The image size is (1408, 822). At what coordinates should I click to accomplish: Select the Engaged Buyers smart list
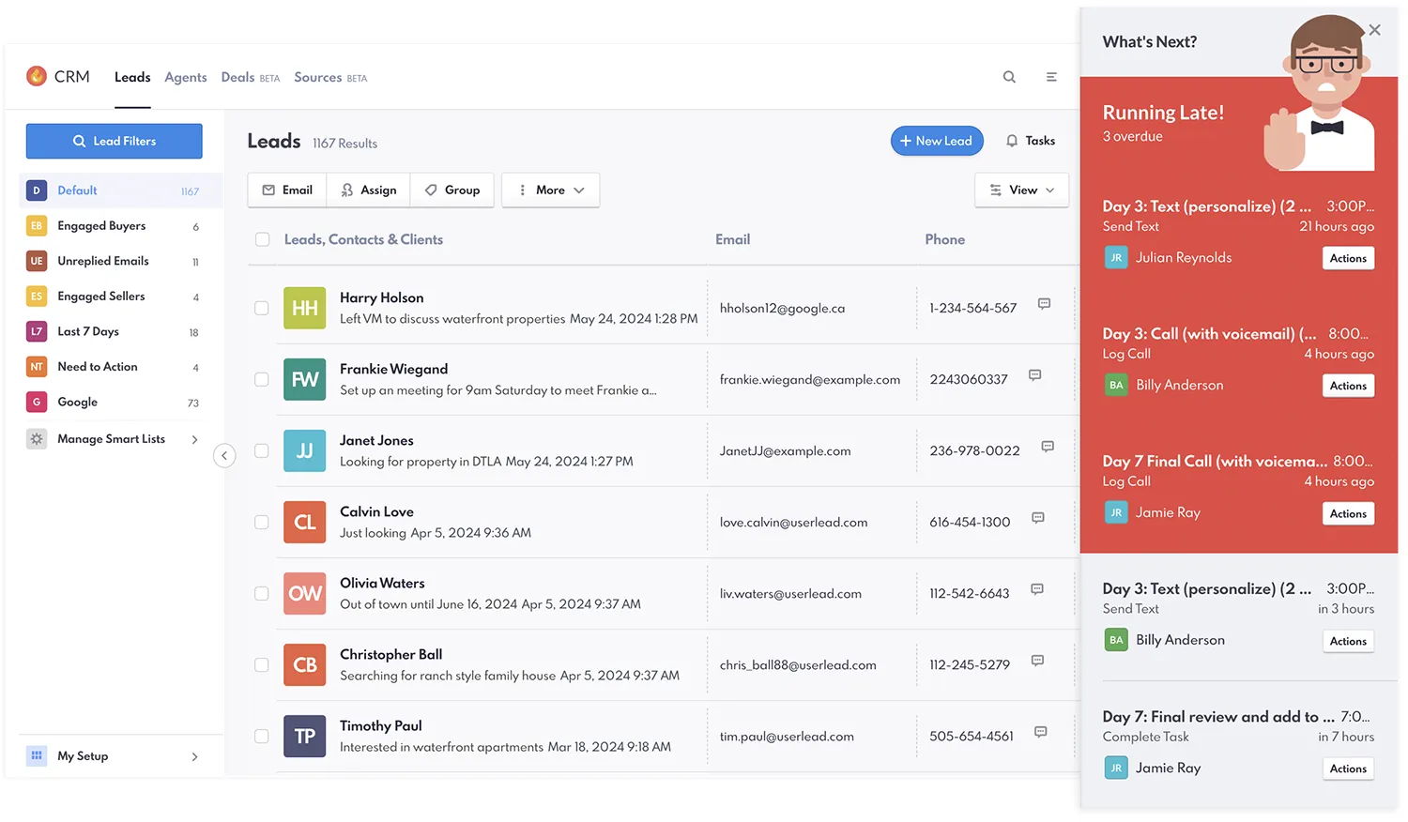point(101,226)
